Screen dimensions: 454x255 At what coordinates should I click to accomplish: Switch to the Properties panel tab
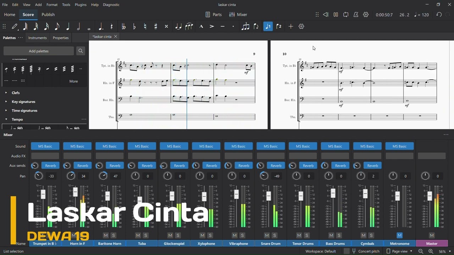point(61,38)
